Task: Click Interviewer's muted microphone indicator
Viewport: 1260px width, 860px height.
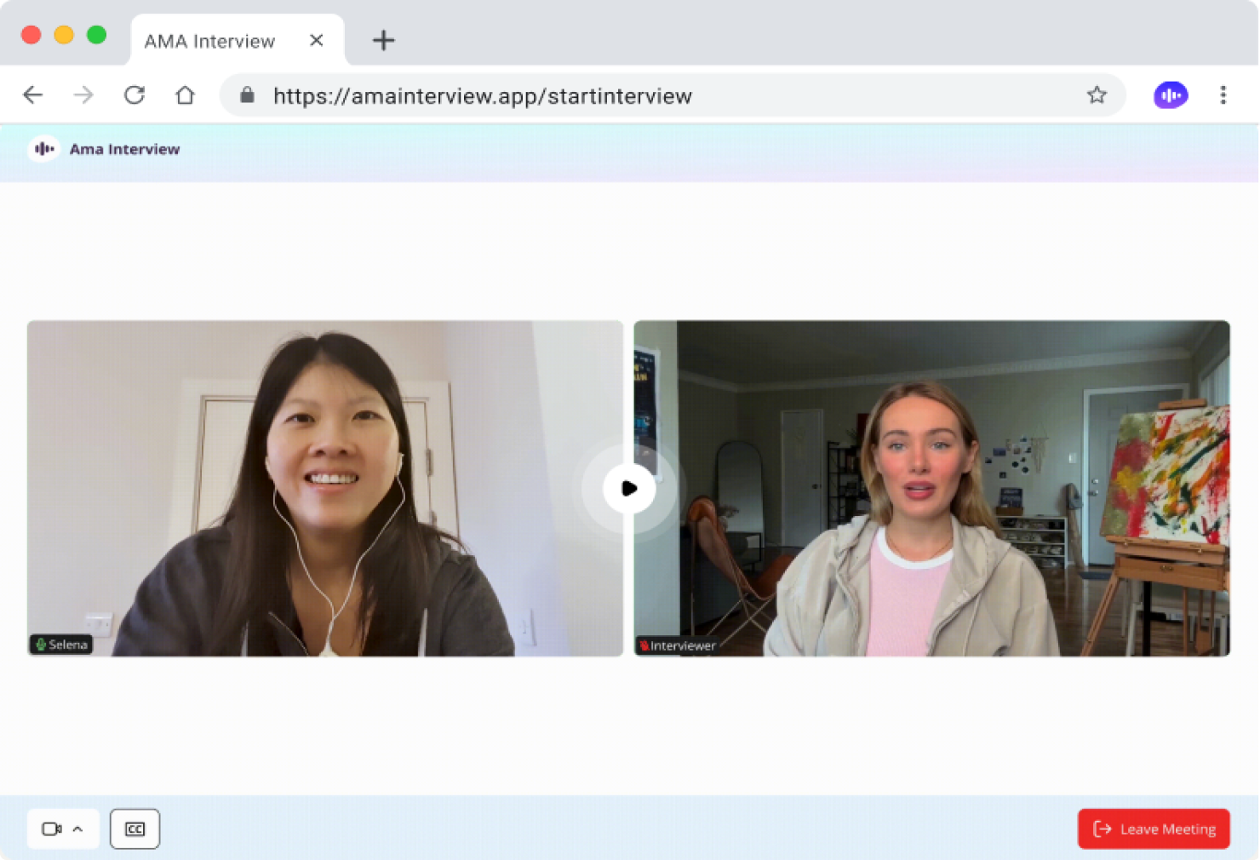Action: [644, 645]
